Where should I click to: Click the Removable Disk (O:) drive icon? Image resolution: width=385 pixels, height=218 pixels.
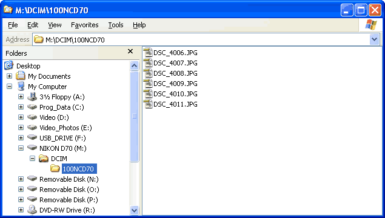tap(32, 189)
